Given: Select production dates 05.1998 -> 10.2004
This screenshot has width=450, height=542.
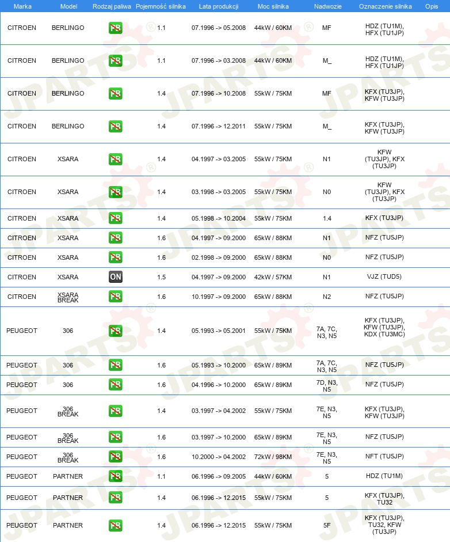Looking at the screenshot, I should coord(219,218).
